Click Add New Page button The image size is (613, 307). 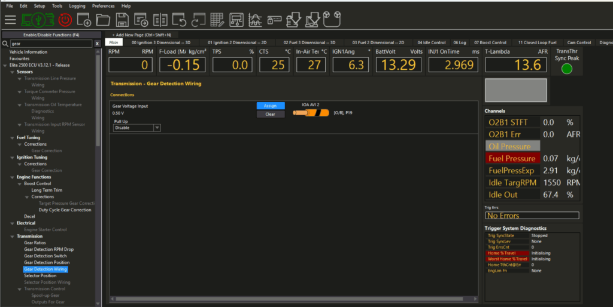coord(141,35)
